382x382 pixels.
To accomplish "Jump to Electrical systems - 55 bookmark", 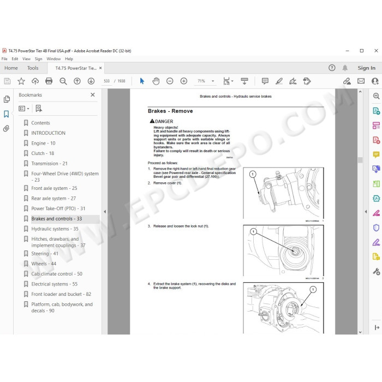I will click(55, 284).
